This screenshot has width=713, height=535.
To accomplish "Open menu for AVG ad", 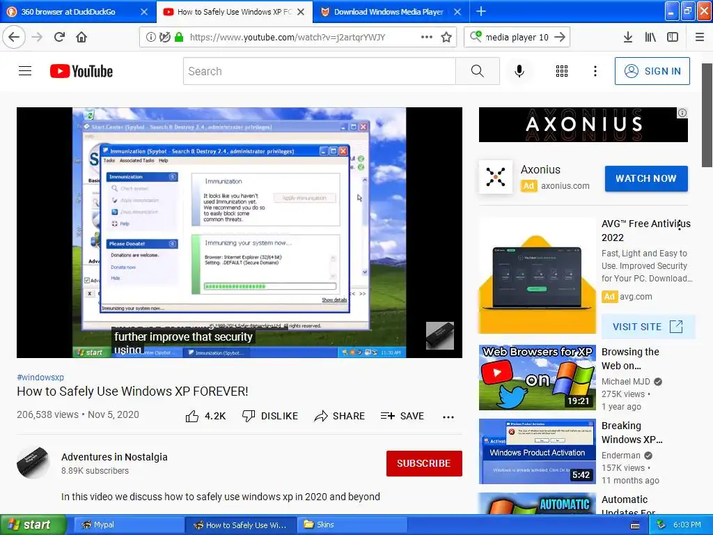I will [680, 225].
